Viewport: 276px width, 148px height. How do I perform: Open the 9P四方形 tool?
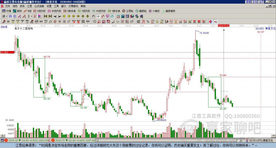pyautogui.click(x=54, y=11)
